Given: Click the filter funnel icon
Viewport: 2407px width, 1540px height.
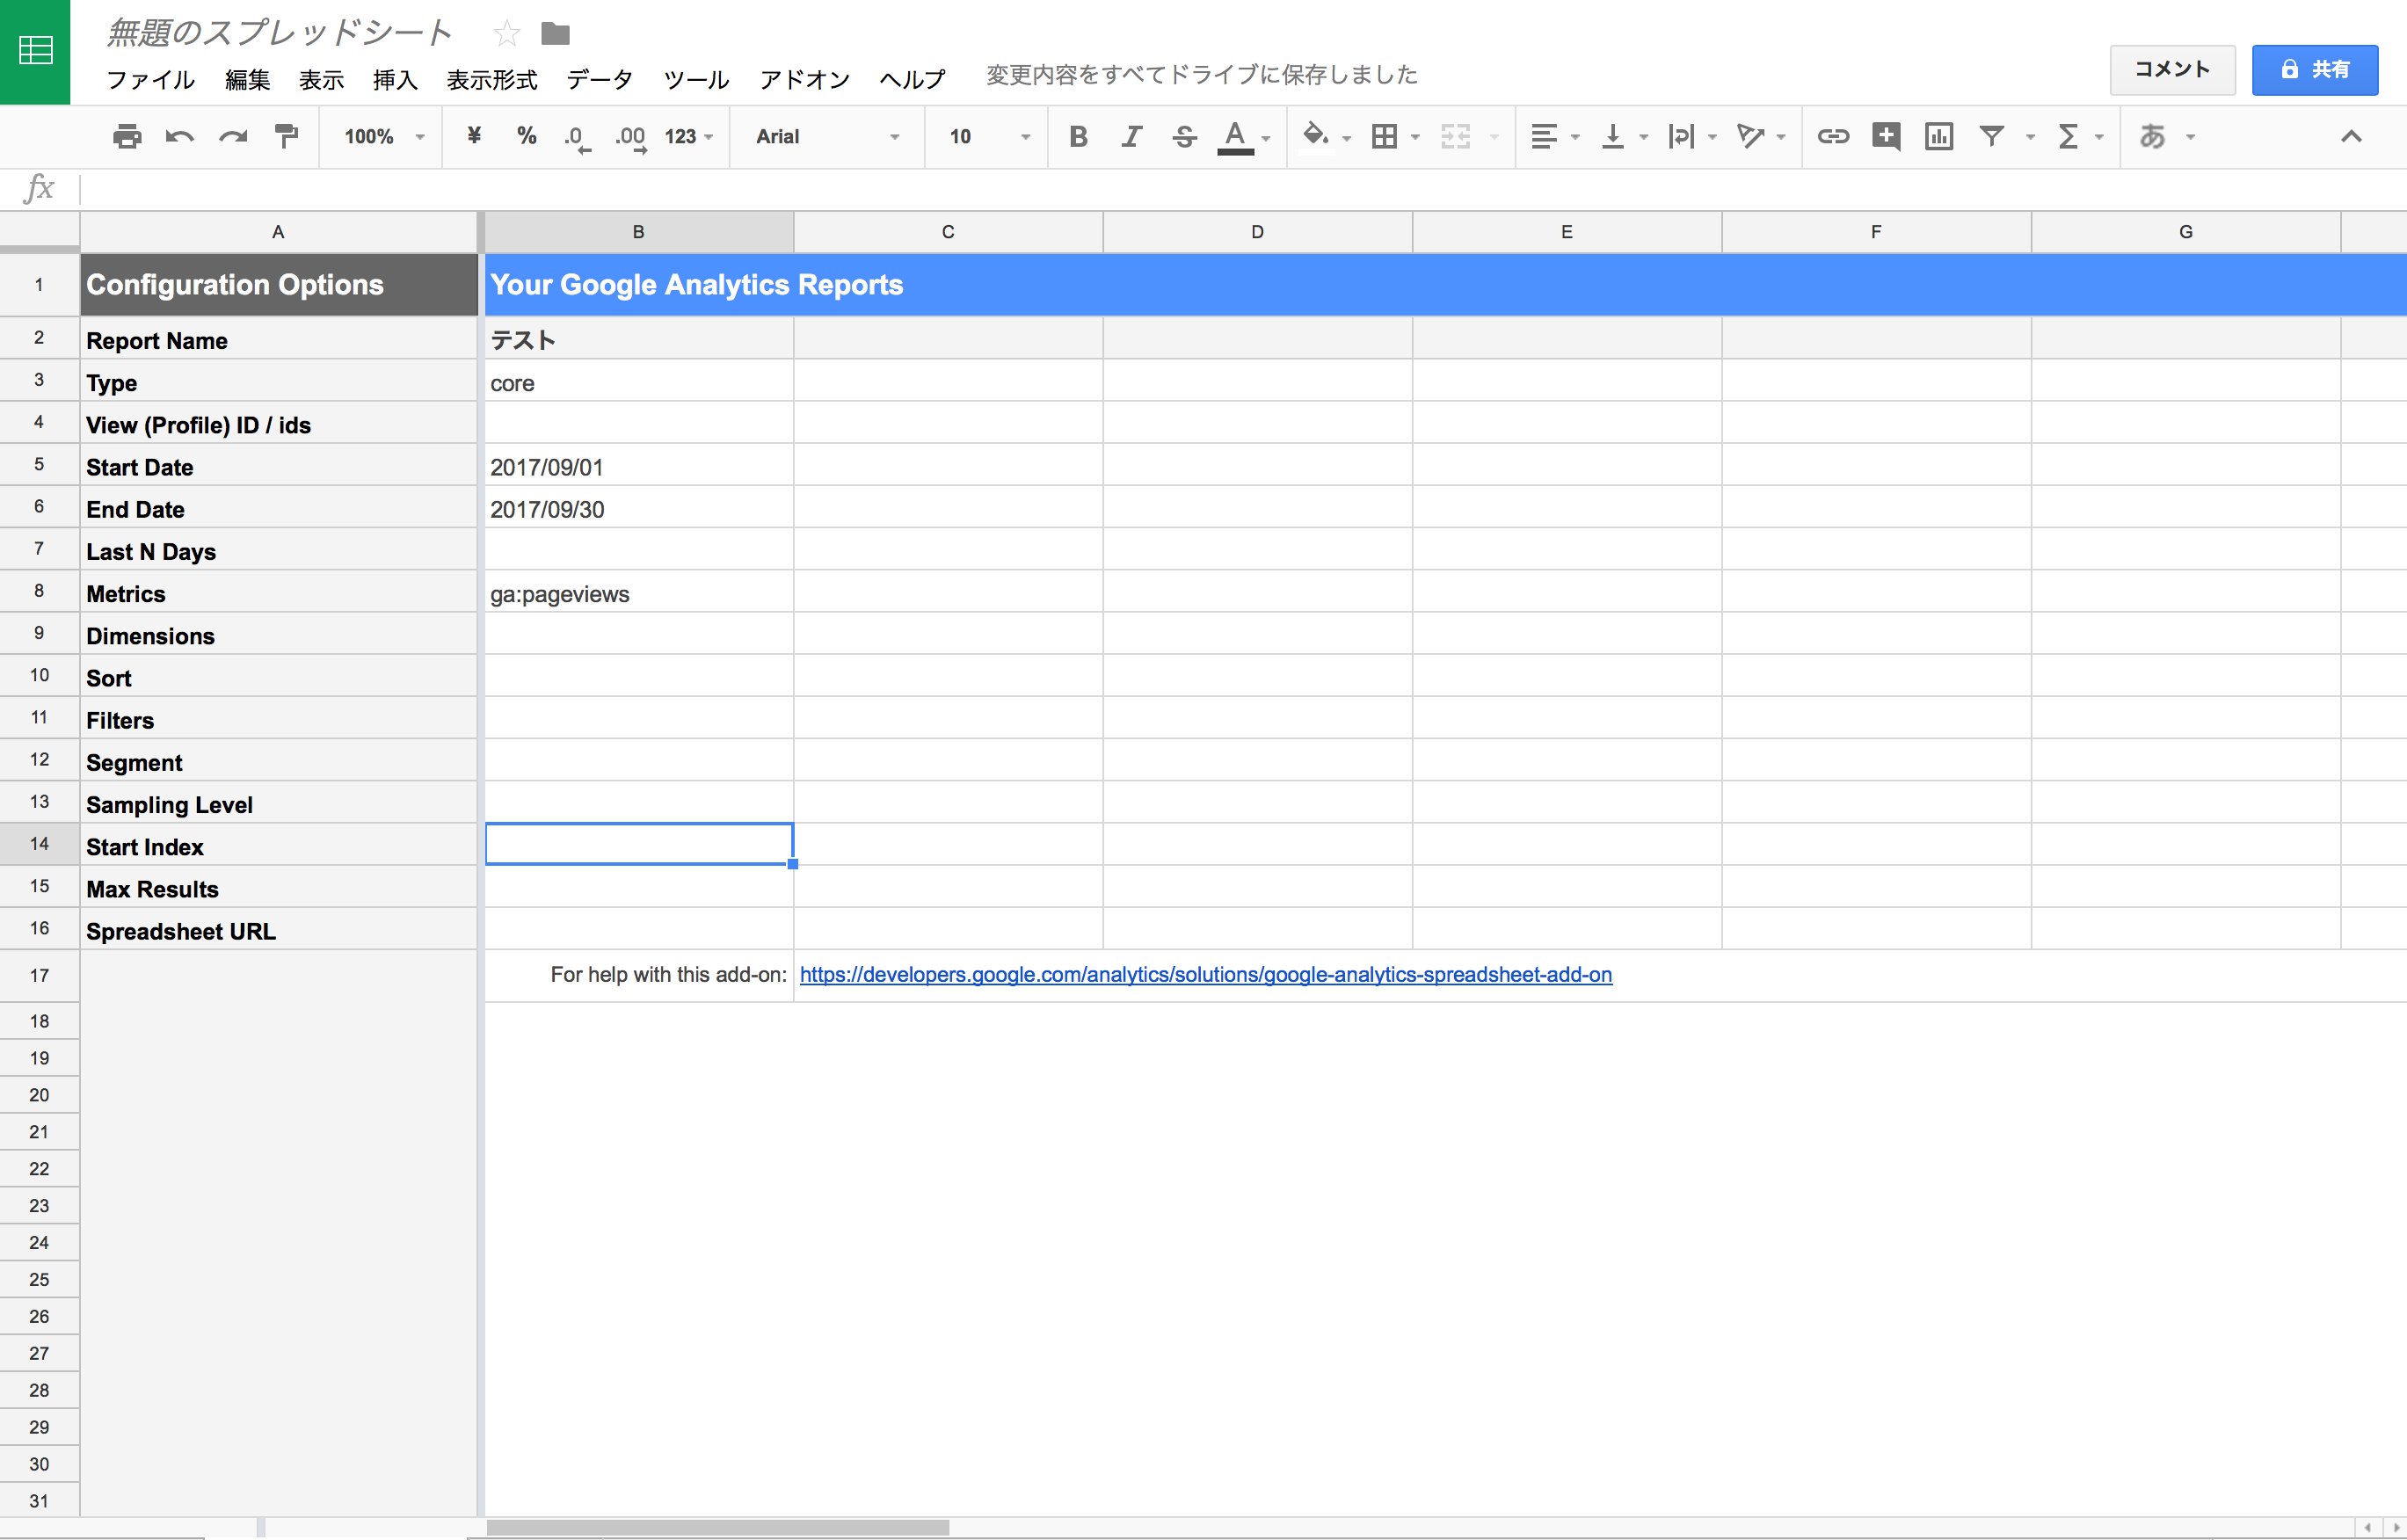Looking at the screenshot, I should point(1991,136).
